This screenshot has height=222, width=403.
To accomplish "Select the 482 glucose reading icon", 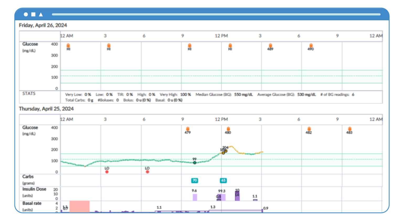I will 309,129.
